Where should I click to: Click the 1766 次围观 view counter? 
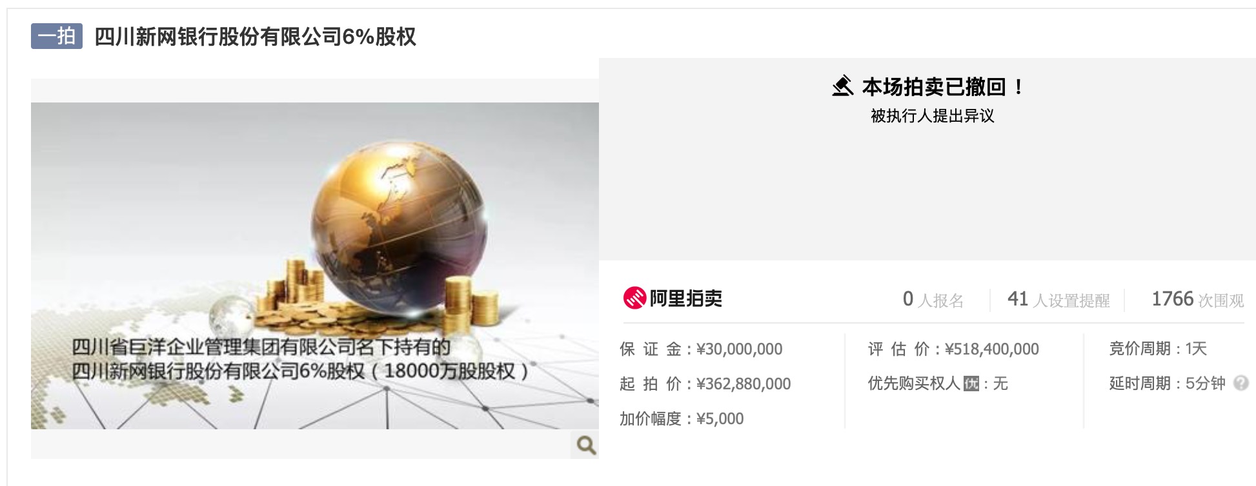click(1198, 300)
